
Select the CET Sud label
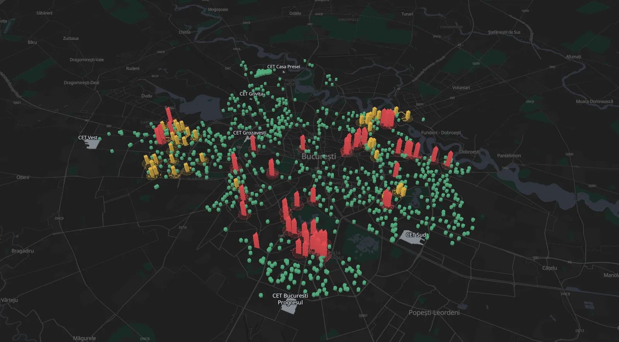pos(416,235)
